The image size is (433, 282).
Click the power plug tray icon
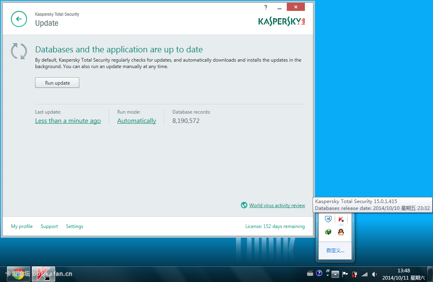point(354,274)
